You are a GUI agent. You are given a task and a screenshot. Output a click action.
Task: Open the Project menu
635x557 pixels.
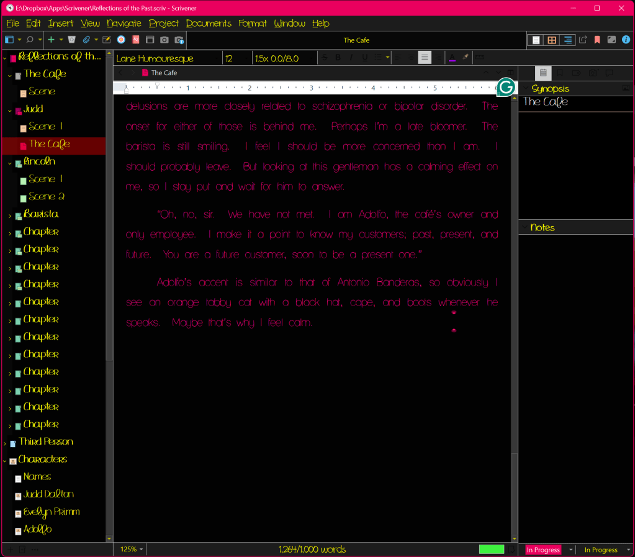[x=163, y=23]
